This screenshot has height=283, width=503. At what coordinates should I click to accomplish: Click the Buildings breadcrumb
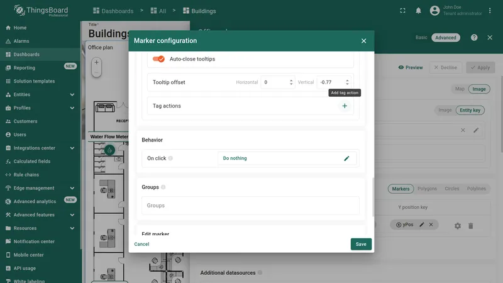coord(199,11)
